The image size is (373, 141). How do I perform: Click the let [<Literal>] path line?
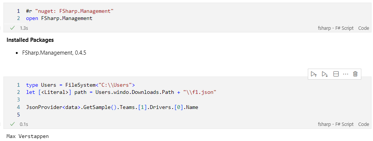click(x=121, y=92)
